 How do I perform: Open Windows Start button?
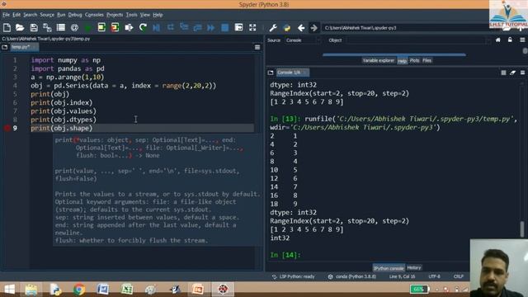point(9,290)
